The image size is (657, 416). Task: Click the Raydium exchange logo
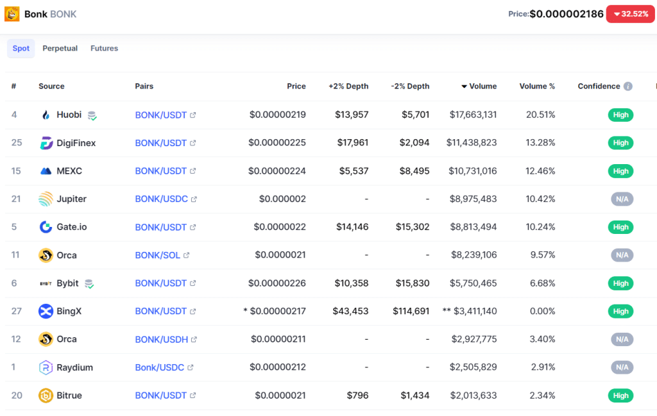(x=46, y=367)
